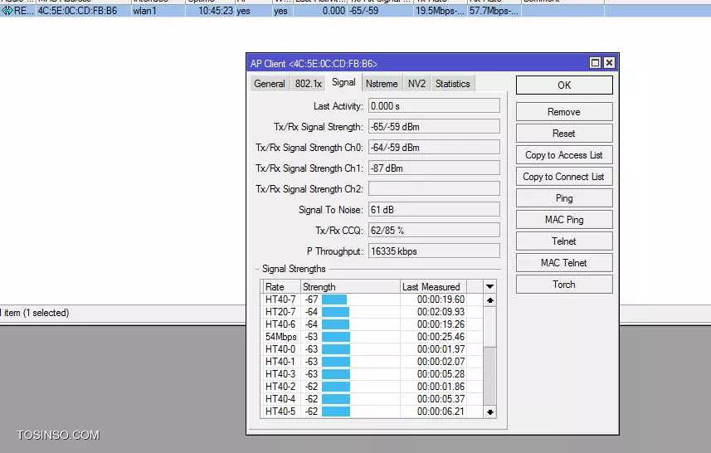Select the HT40-1 rate row
The image size is (711, 453).
tap(373, 362)
